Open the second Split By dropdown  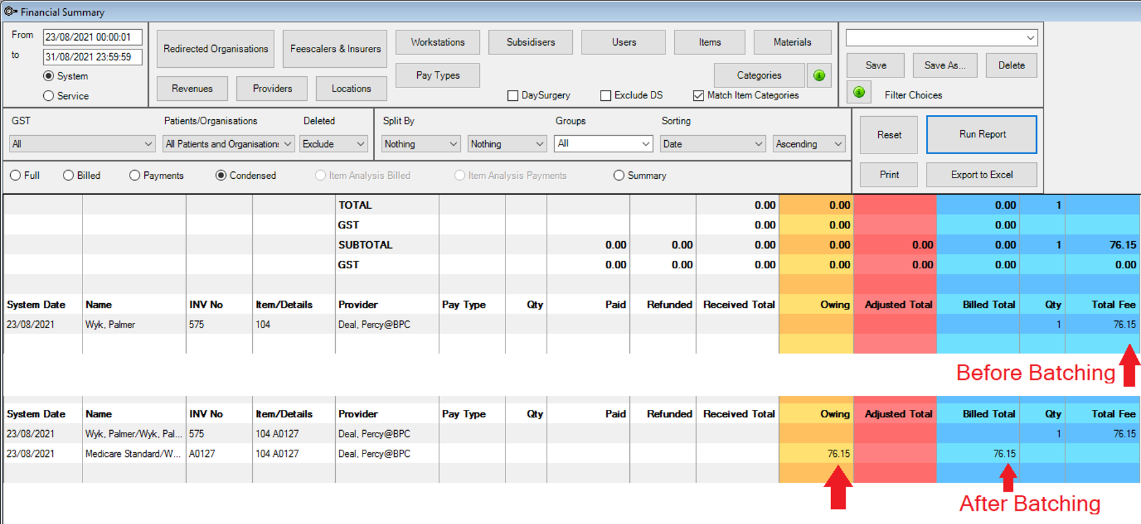(x=507, y=144)
